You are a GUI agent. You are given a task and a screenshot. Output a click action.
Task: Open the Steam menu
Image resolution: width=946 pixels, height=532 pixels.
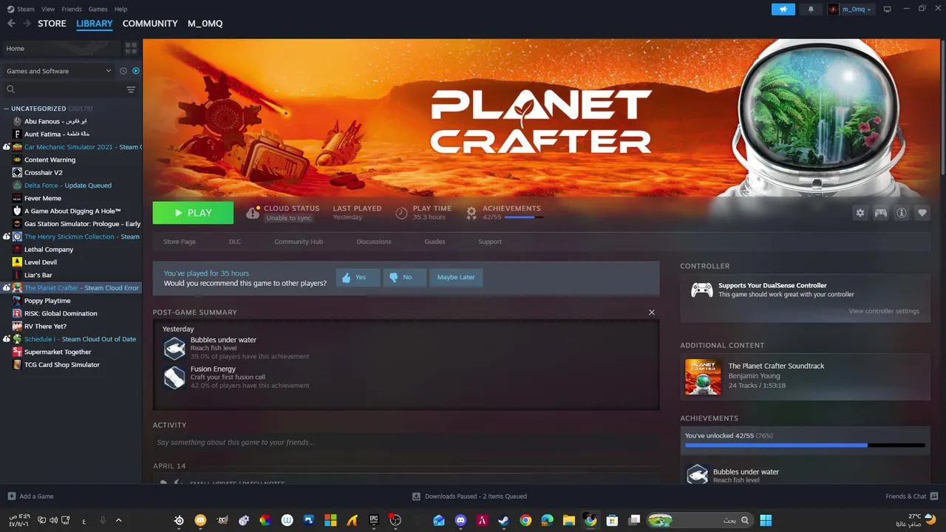coord(26,9)
